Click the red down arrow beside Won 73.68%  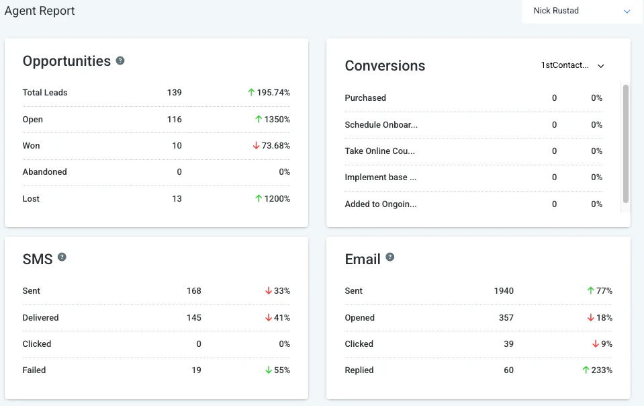click(x=256, y=145)
